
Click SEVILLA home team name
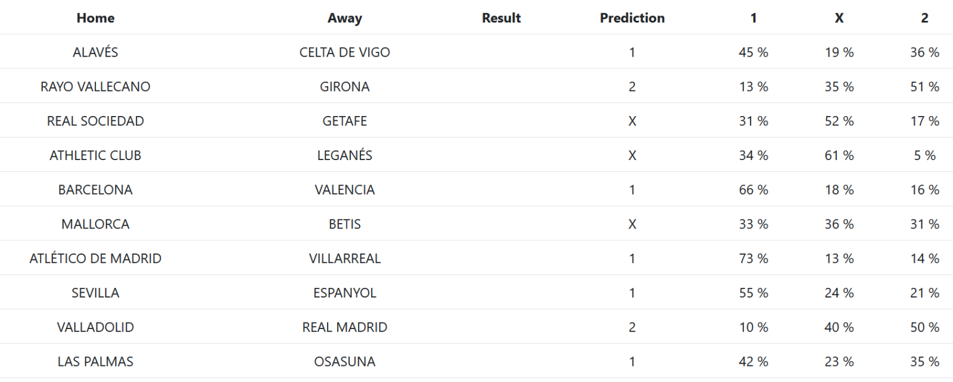(x=95, y=293)
